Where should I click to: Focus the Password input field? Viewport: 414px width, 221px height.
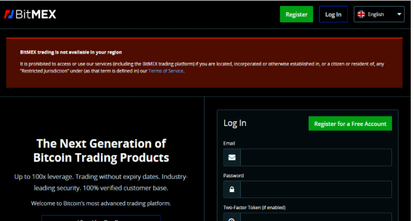tap(316, 189)
